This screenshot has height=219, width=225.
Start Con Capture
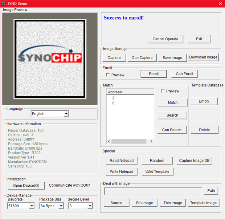click(x=142, y=58)
